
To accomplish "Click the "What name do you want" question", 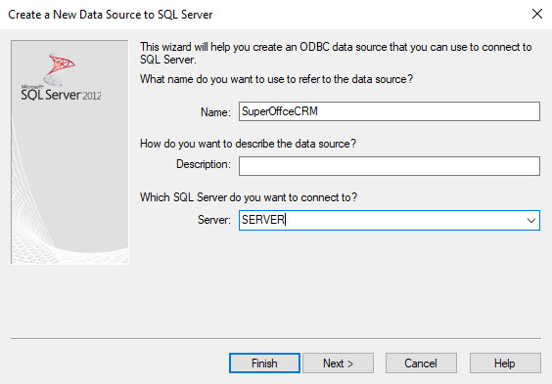I will (x=276, y=79).
